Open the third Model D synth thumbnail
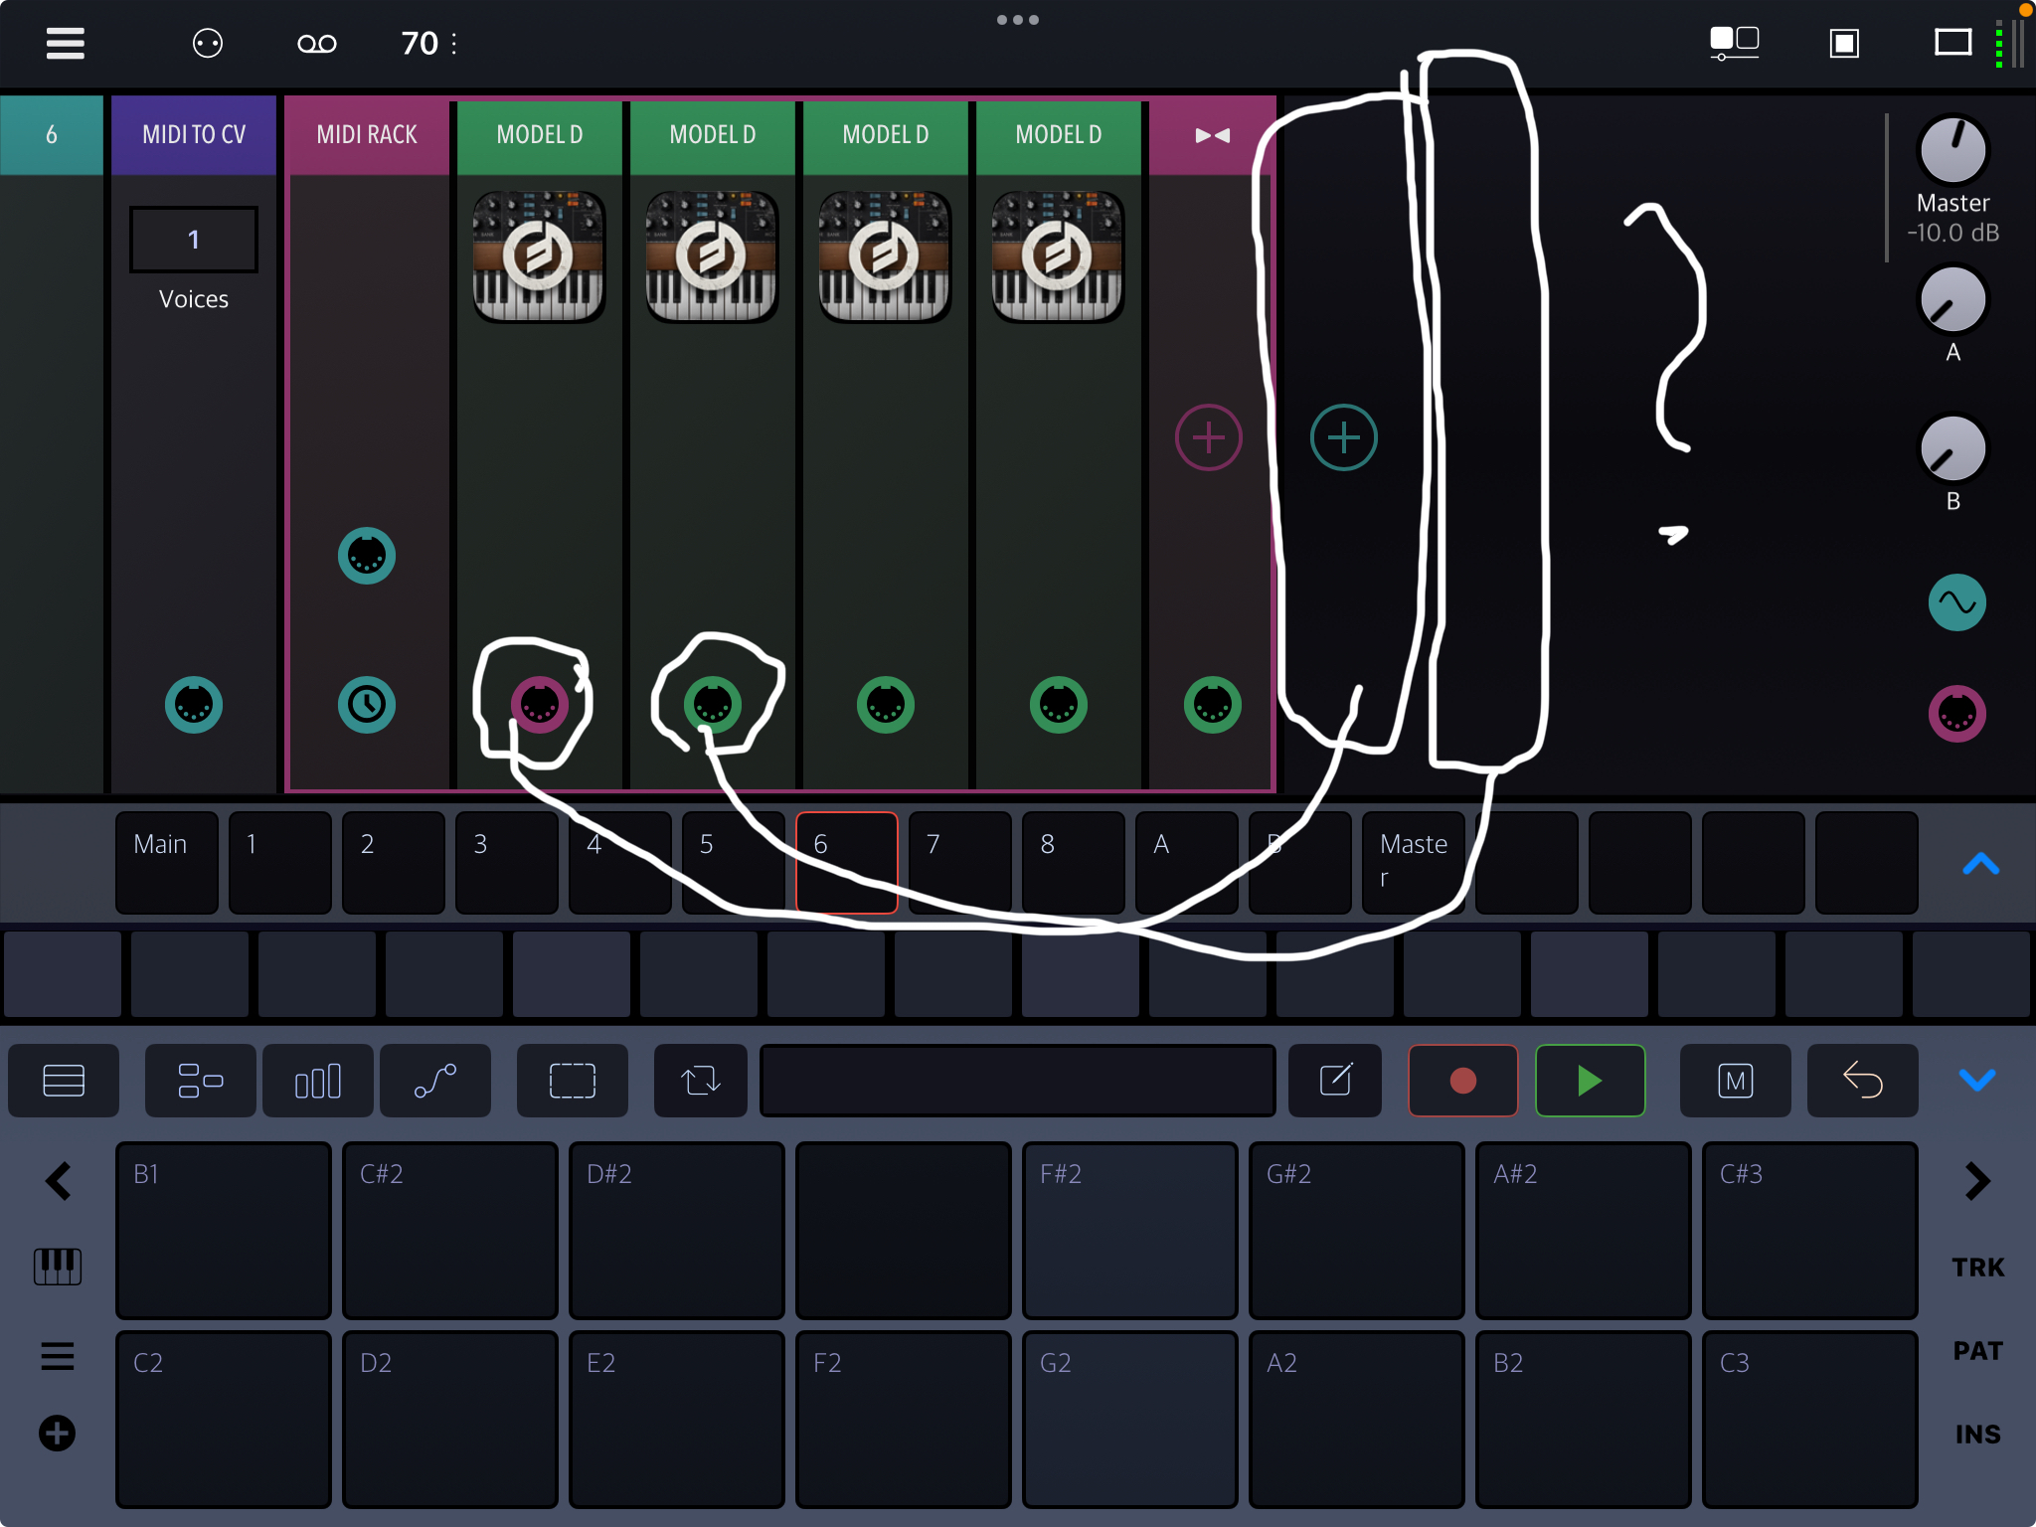This screenshot has width=2036, height=1527. [x=884, y=256]
